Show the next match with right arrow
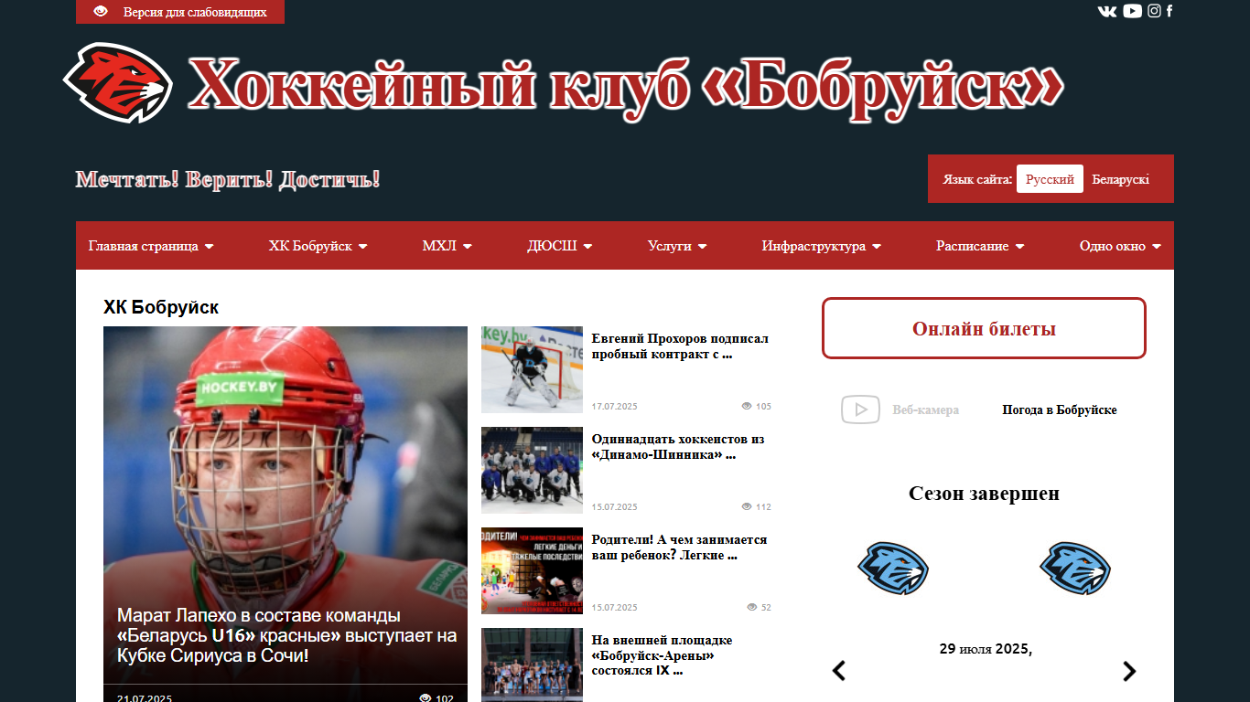 pyautogui.click(x=1129, y=671)
